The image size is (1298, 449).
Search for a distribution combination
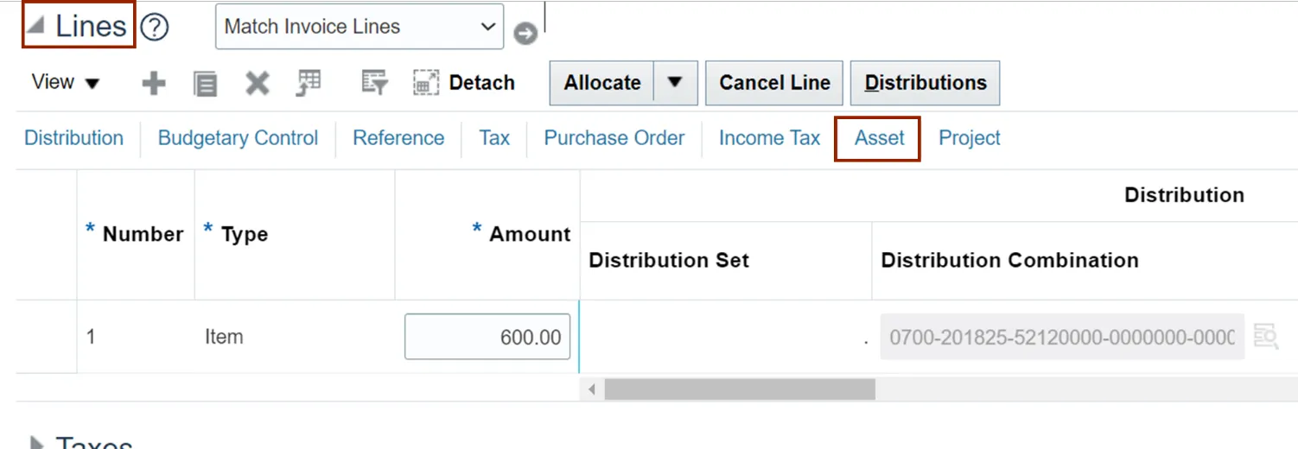click(x=1266, y=337)
